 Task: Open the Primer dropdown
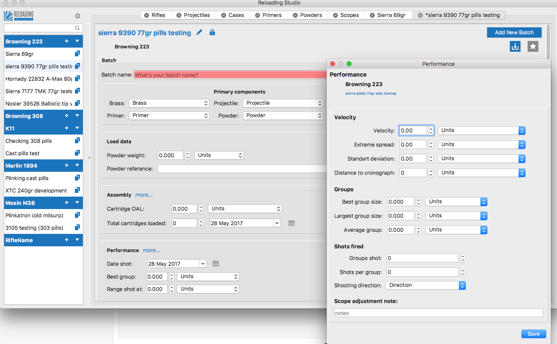(x=169, y=115)
